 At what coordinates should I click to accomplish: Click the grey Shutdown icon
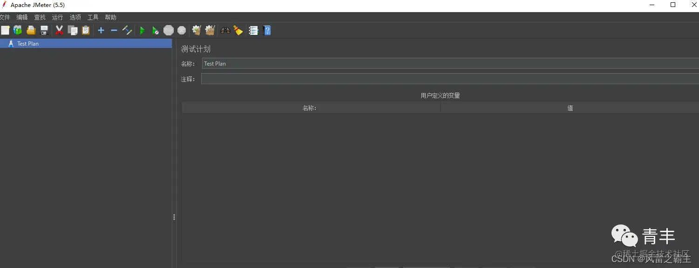click(x=182, y=30)
